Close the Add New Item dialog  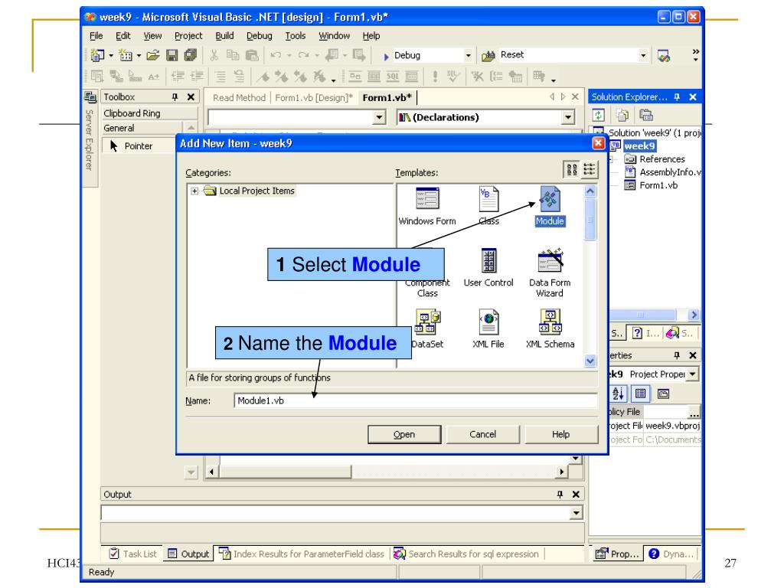598,143
